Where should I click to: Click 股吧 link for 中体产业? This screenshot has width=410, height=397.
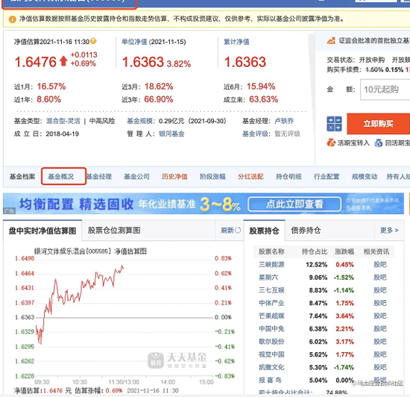coord(380,303)
